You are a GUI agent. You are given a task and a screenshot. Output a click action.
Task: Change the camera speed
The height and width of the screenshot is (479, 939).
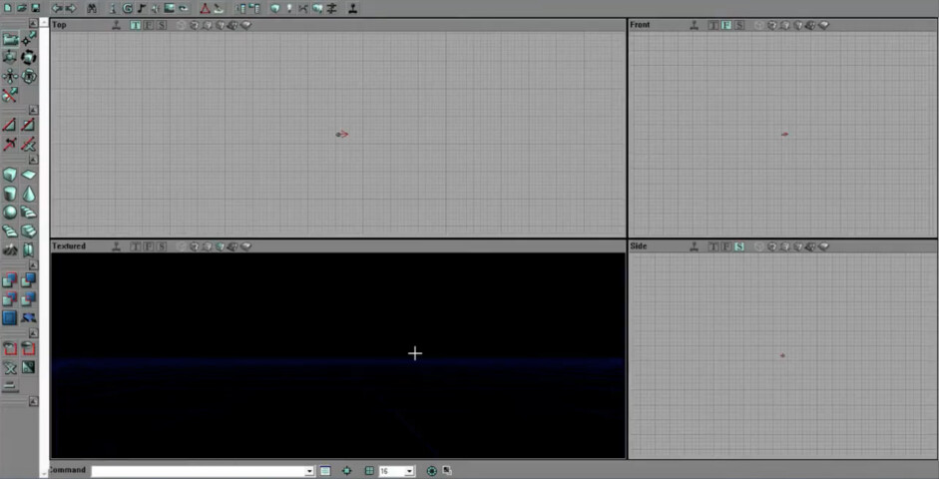tap(10, 385)
